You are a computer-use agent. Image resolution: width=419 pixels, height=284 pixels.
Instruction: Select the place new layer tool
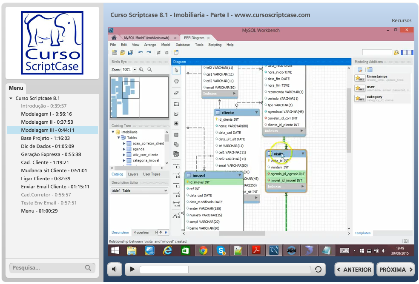(x=176, y=104)
